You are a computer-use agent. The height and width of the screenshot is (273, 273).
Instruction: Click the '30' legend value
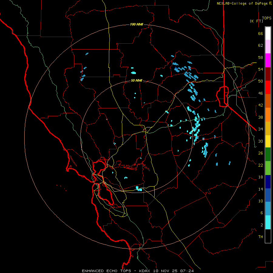(x=261, y=141)
